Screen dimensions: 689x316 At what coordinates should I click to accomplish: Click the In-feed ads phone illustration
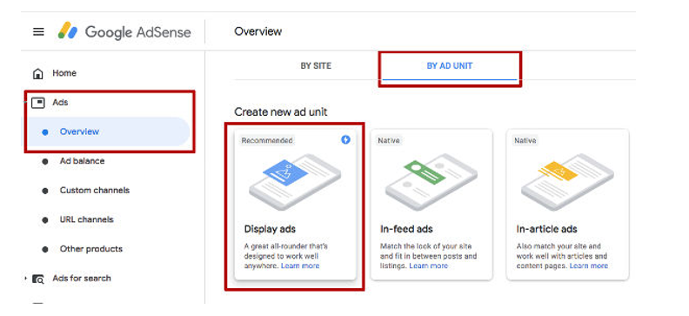[x=431, y=182]
